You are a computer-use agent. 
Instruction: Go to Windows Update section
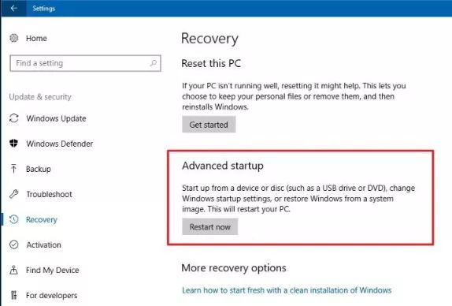[56, 118]
